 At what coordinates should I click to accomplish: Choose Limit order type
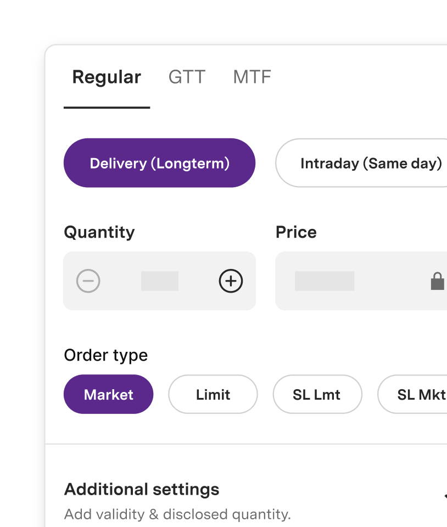pos(213,394)
